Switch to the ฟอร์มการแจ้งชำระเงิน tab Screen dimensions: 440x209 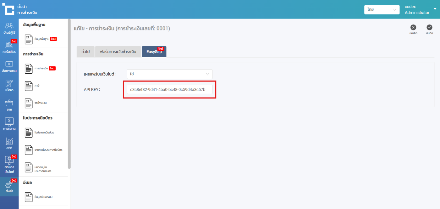pos(118,52)
